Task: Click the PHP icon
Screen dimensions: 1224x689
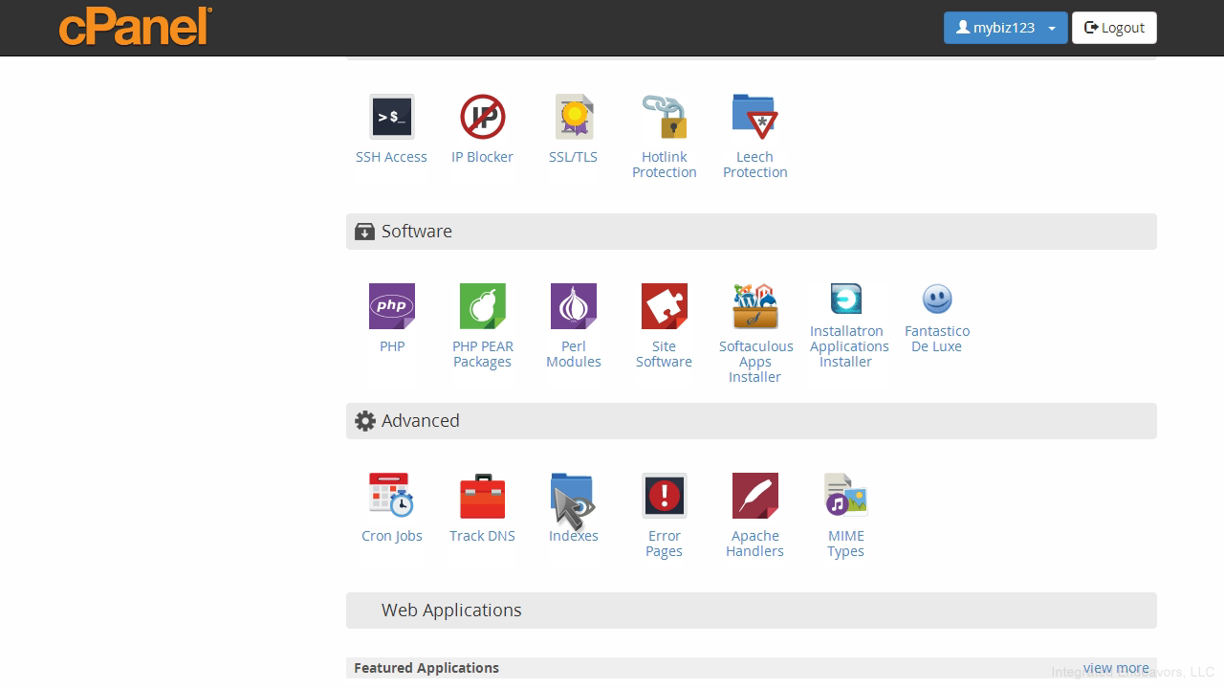Action: tap(392, 307)
